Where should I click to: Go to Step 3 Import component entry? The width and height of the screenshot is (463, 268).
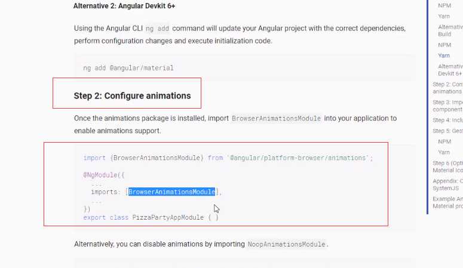447,106
